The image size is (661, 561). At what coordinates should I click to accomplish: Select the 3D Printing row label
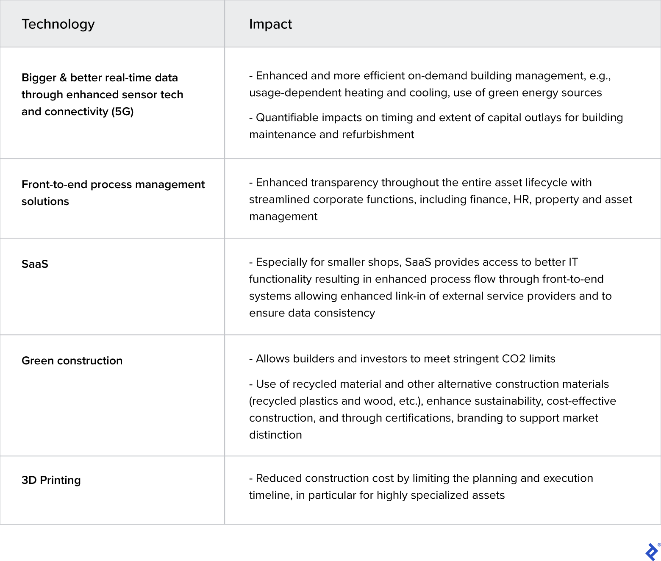click(51, 480)
